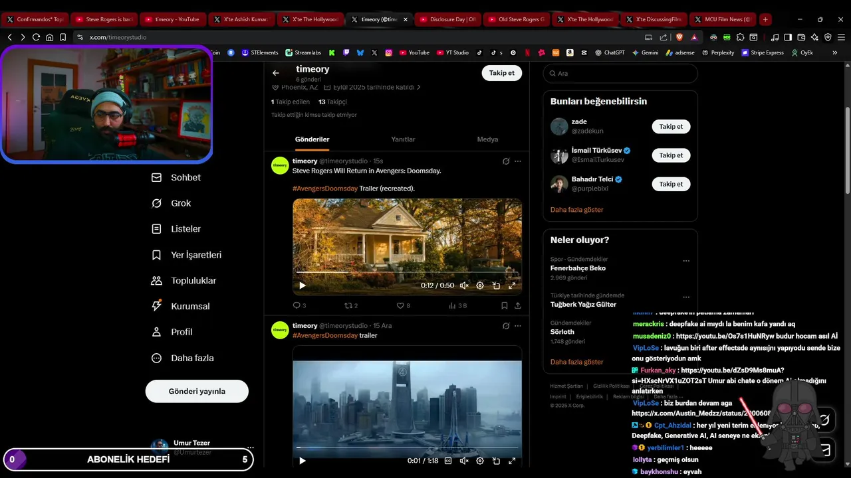Follow timeory with the Takip et button
This screenshot has width=851, height=478.
point(502,73)
